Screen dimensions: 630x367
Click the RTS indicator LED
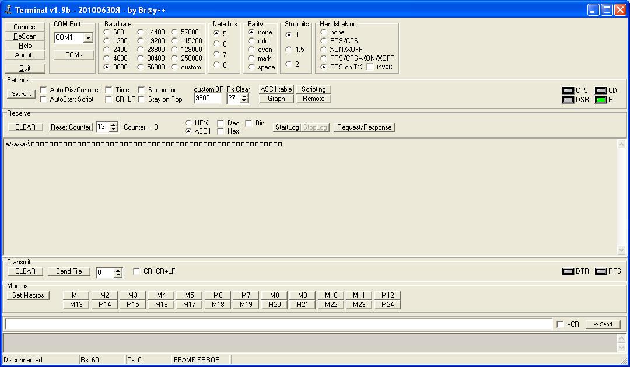tap(600, 271)
